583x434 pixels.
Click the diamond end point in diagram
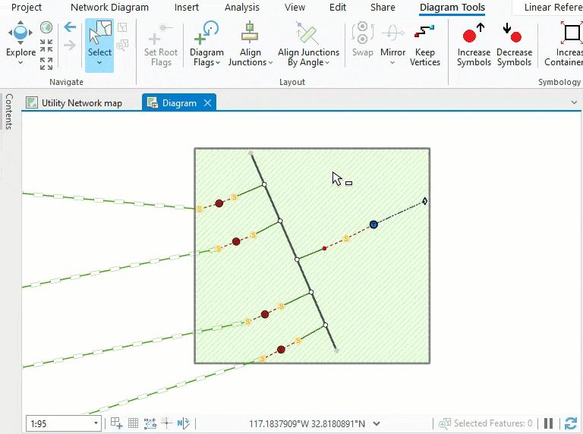[424, 201]
